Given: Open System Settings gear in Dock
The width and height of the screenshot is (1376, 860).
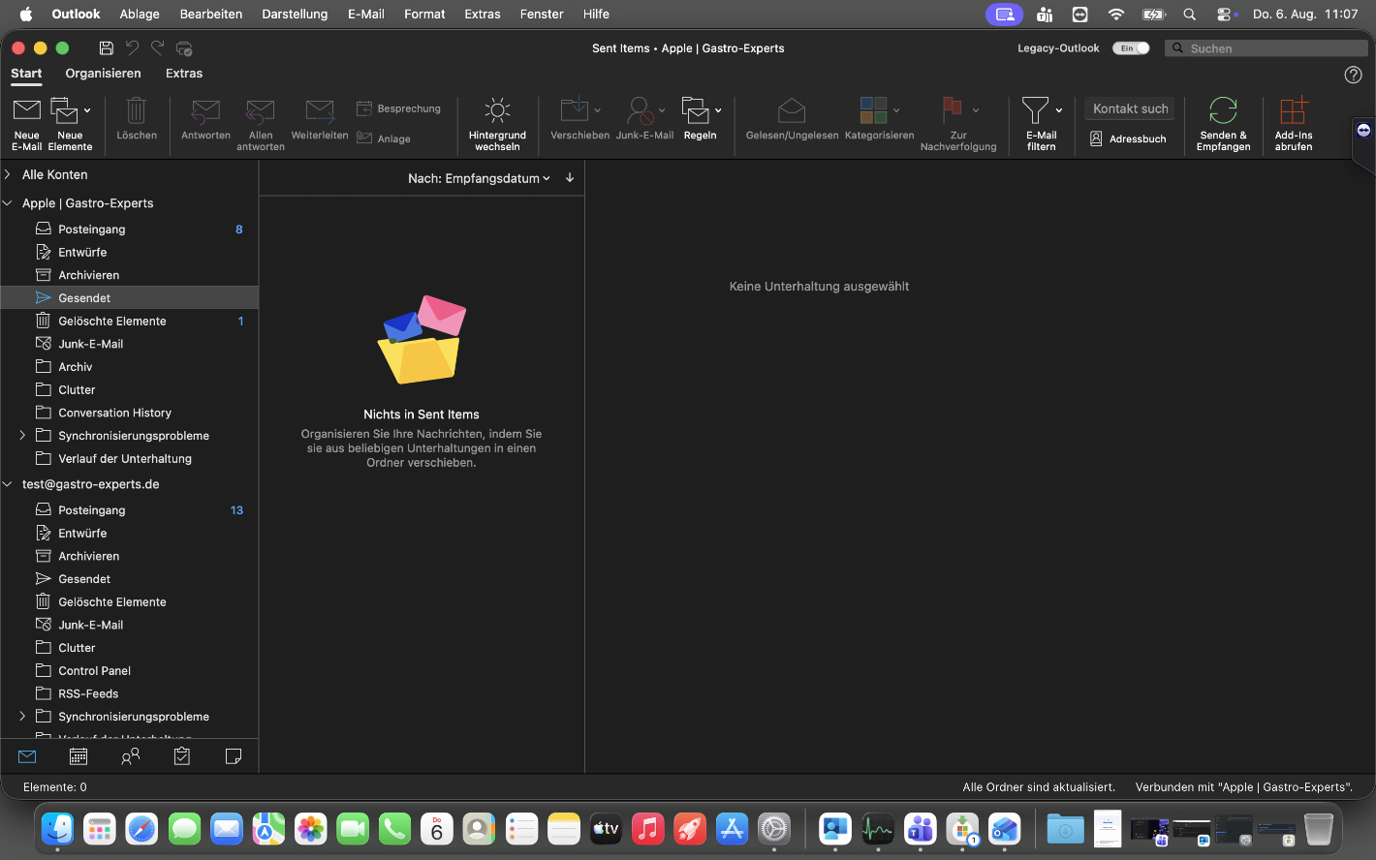Looking at the screenshot, I should [773, 829].
